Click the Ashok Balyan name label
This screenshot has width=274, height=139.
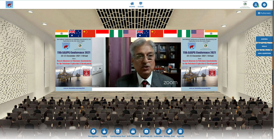(x=96, y=86)
